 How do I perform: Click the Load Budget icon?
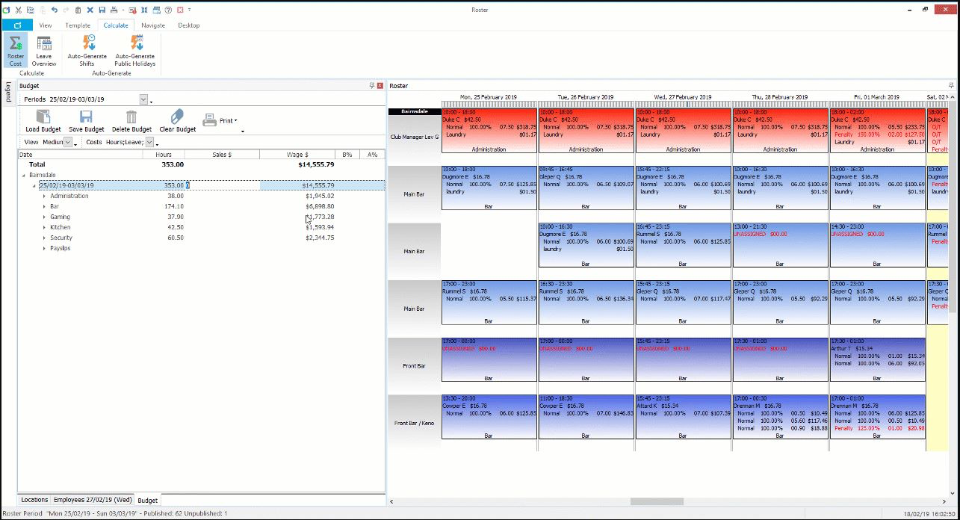pyautogui.click(x=43, y=117)
